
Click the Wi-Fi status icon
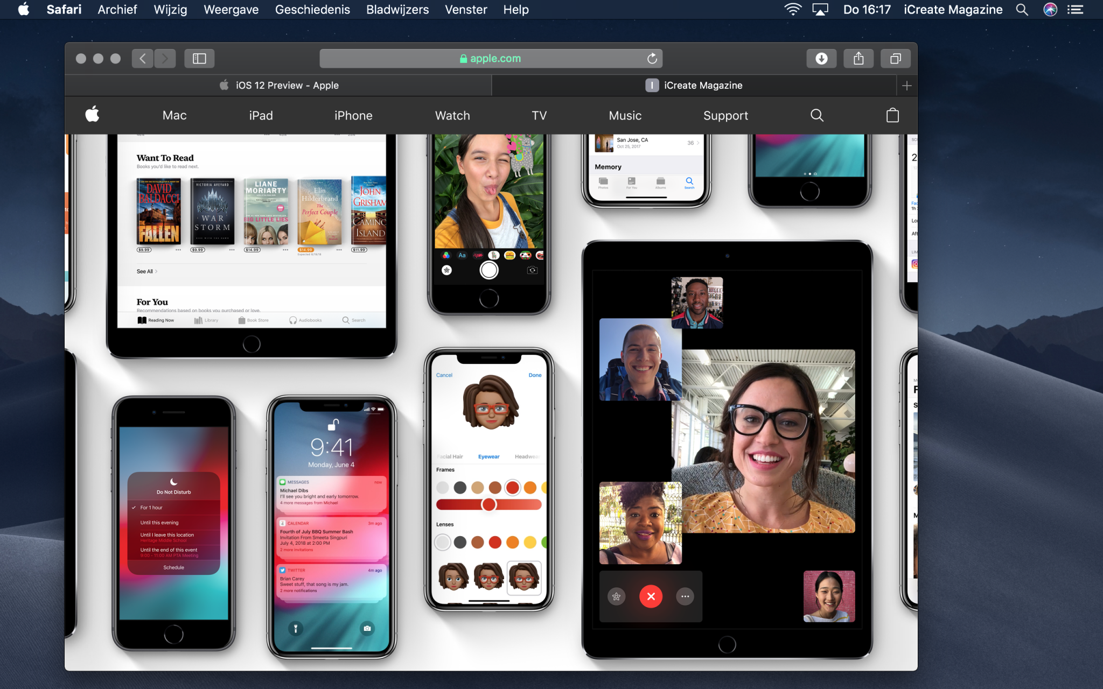pyautogui.click(x=792, y=10)
